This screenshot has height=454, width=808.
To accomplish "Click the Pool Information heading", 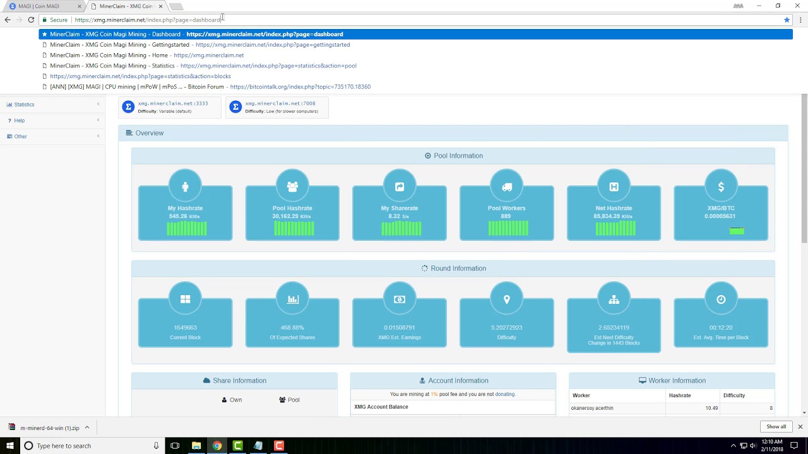I will [x=453, y=156].
